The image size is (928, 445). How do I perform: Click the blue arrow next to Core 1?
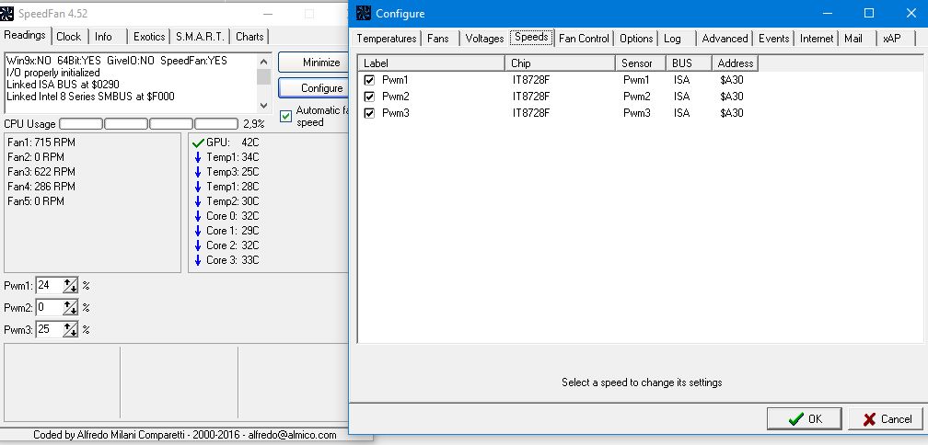pos(198,231)
